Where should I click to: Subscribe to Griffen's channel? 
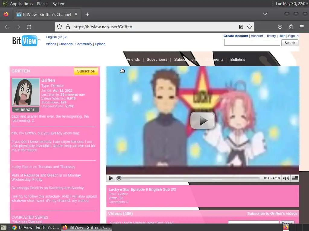tap(86, 71)
